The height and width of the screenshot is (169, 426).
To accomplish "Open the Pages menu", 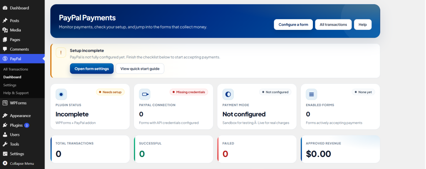I will (x=22, y=39).
